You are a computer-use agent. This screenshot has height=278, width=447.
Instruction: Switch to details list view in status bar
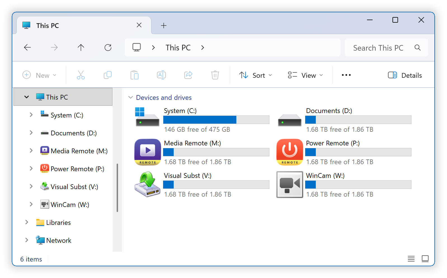[411, 259]
